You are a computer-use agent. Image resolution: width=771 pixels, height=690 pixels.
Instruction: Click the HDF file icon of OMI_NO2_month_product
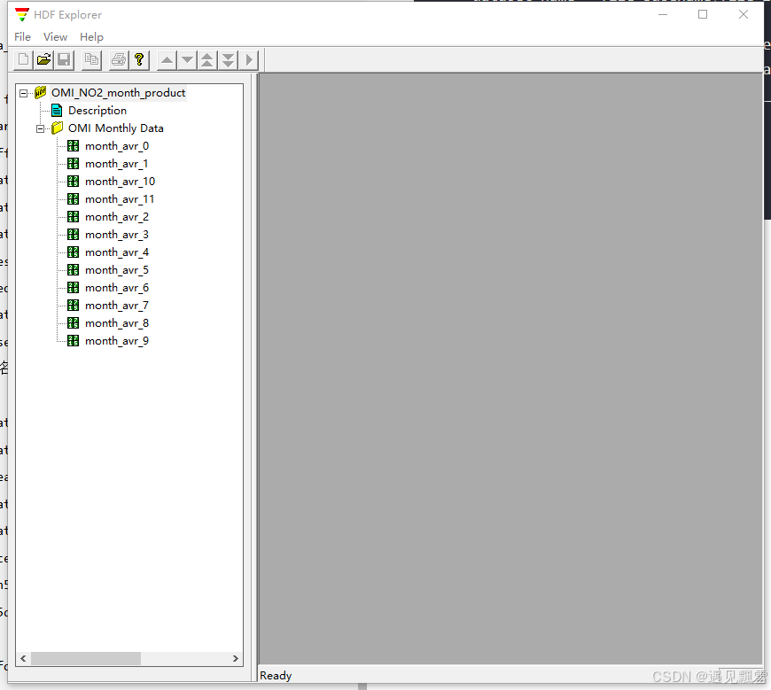[41, 92]
